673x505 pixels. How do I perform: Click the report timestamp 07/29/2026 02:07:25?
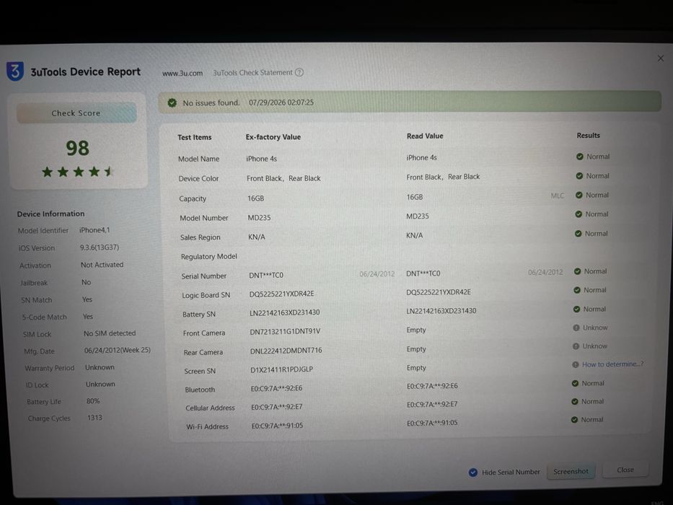pyautogui.click(x=281, y=102)
